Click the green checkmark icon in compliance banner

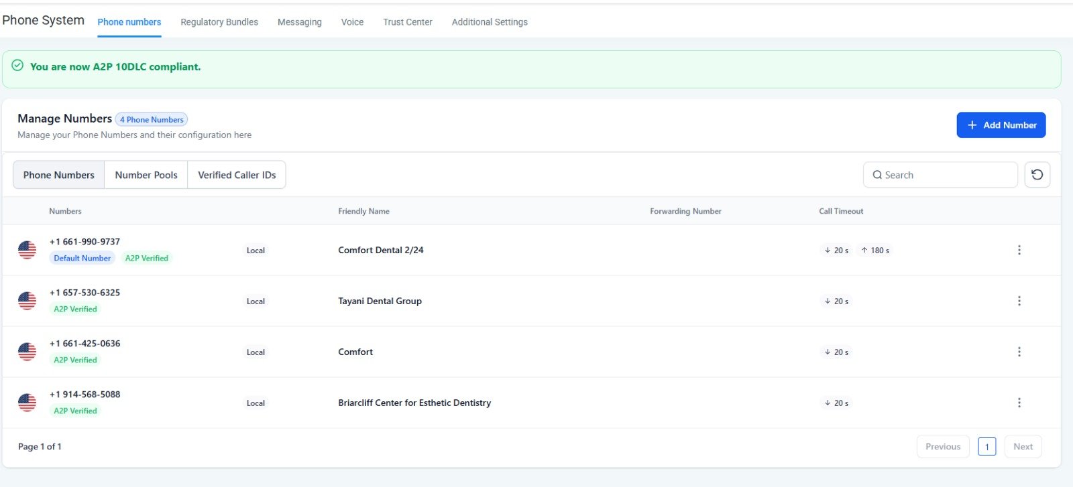tap(18, 66)
